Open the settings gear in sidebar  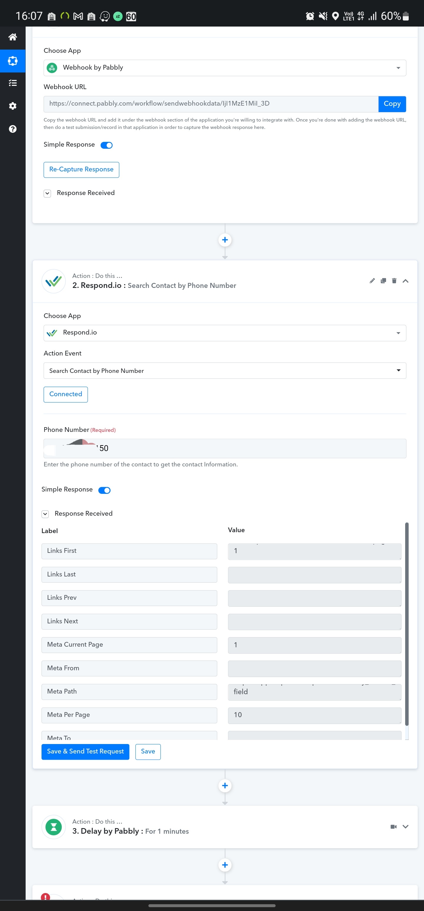(x=13, y=106)
